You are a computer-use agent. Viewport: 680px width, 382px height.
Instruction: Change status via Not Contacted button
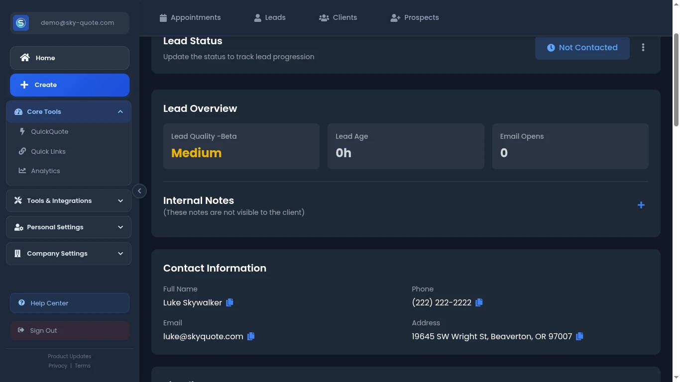tap(582, 47)
